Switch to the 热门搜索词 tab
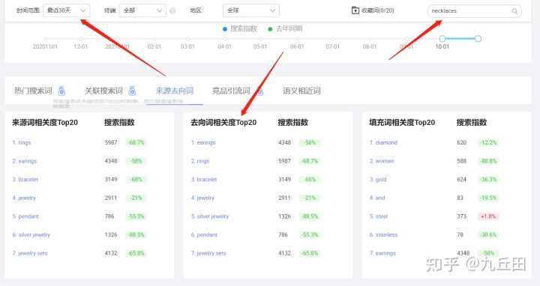The width and height of the screenshot is (540, 286). pyautogui.click(x=33, y=91)
